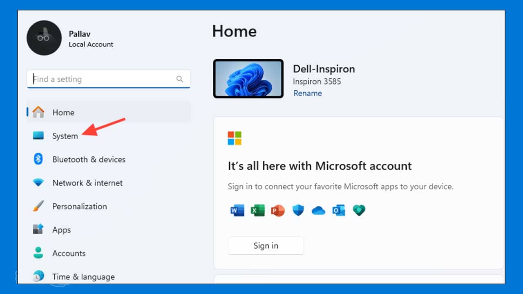Click the Family Safety heart icon
The image size is (523, 294).
tap(359, 211)
